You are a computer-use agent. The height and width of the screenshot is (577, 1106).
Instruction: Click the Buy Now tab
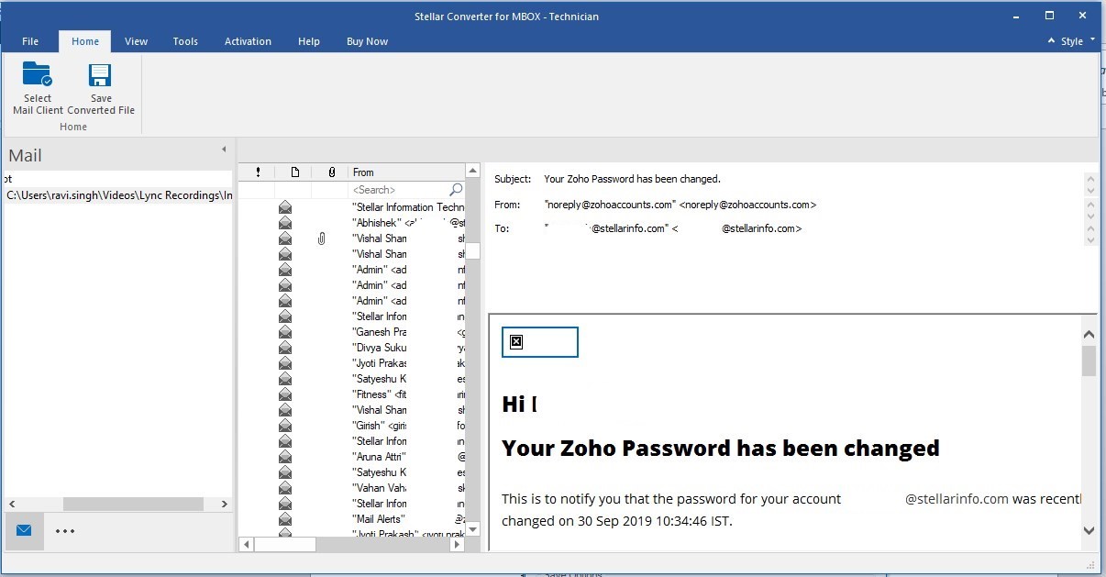coord(367,41)
